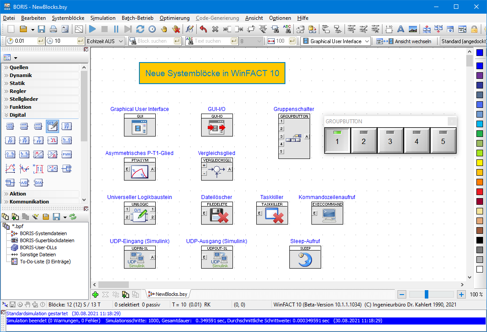Open the Simulation menu
Viewport: 487px width, 332px height.
(x=103, y=18)
